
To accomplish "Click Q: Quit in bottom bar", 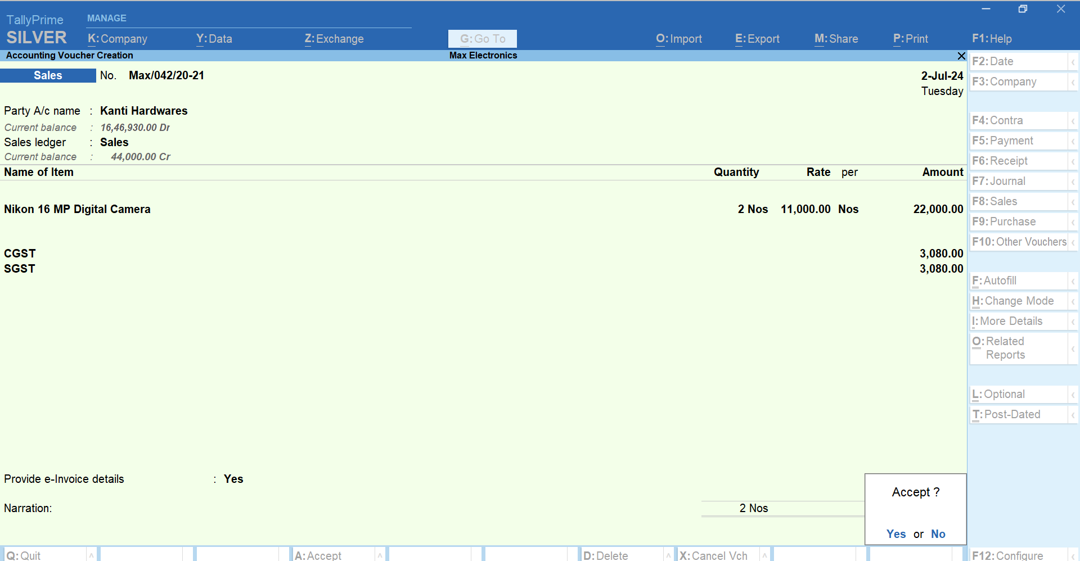I will click(x=45, y=555).
